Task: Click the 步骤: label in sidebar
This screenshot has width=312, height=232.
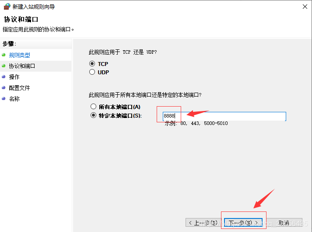Action: pyautogui.click(x=9, y=44)
